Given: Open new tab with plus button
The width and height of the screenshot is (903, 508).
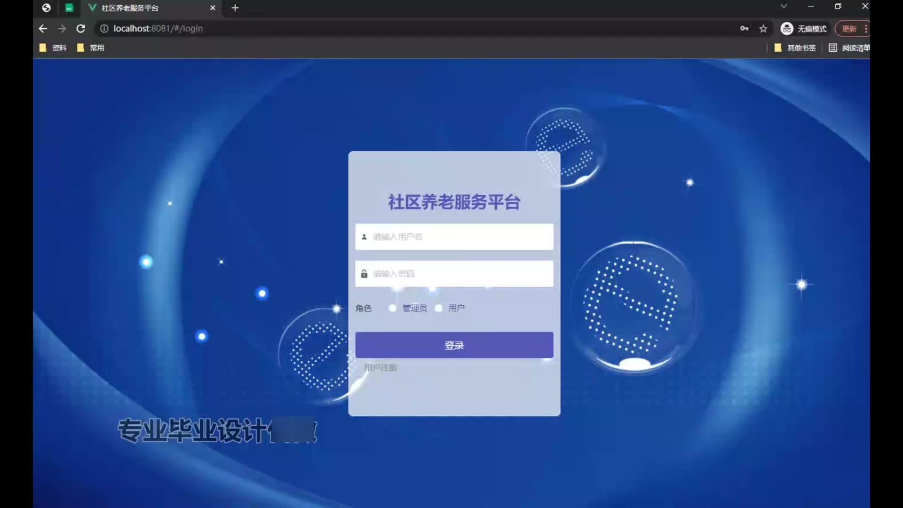Looking at the screenshot, I should [235, 8].
